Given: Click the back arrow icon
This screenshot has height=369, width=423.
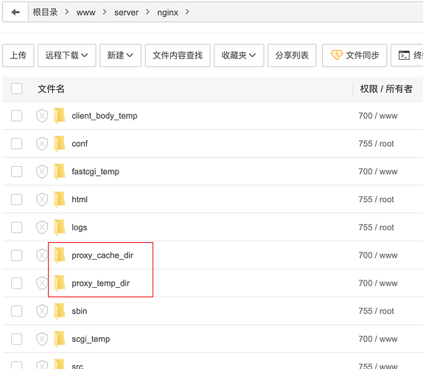Looking at the screenshot, I should point(15,12).
